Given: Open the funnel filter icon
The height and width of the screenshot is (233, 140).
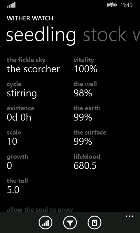Looking at the screenshot, I should click(x=70, y=223).
